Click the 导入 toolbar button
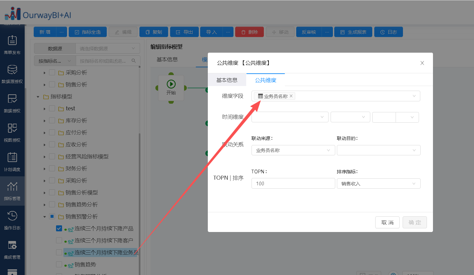Viewport: 474px width, 275px height. pyautogui.click(x=211, y=32)
